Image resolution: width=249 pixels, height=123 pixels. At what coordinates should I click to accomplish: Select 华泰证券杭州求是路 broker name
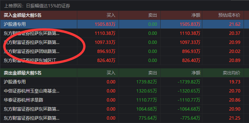[24, 100]
